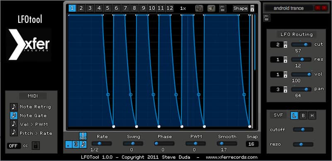332x161 pixels.
Task: Switch to graph tab 1
Action: coord(72,8)
